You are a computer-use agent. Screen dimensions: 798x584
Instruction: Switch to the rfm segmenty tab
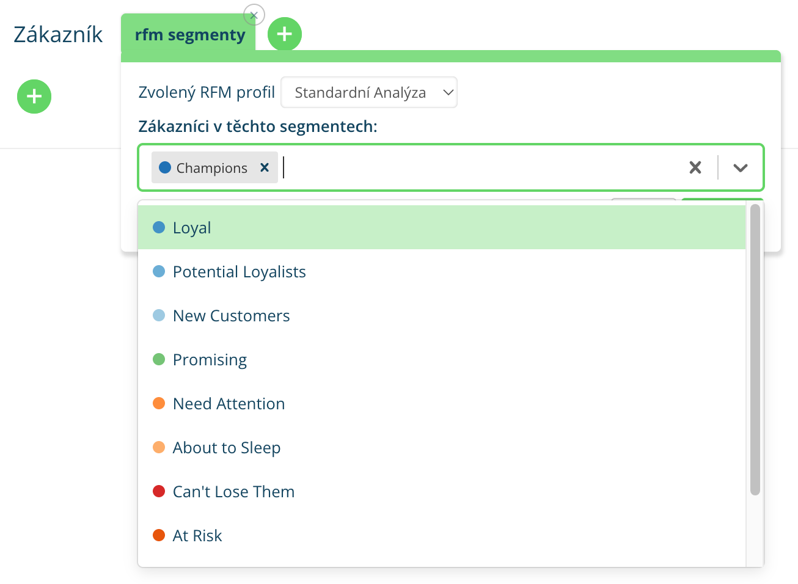190,34
